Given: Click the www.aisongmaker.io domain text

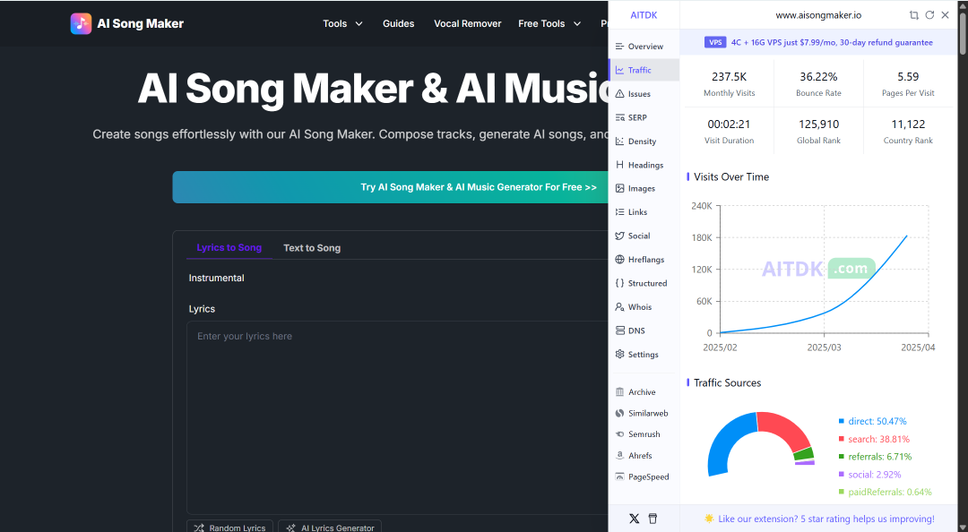Looking at the screenshot, I should point(818,15).
